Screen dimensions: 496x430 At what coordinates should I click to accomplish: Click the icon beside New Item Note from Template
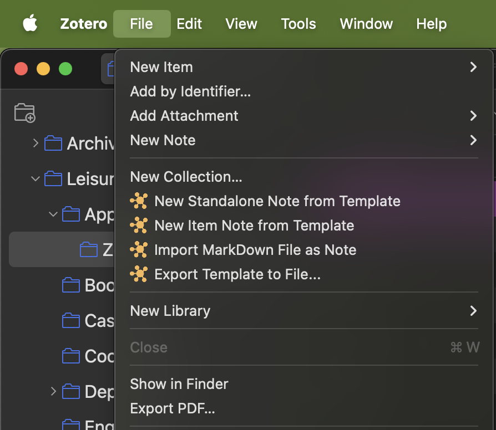139,226
